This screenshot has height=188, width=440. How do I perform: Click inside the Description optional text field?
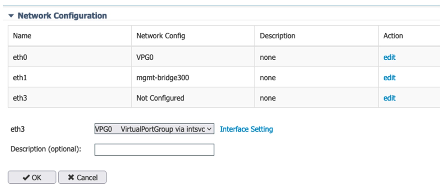[x=154, y=149]
